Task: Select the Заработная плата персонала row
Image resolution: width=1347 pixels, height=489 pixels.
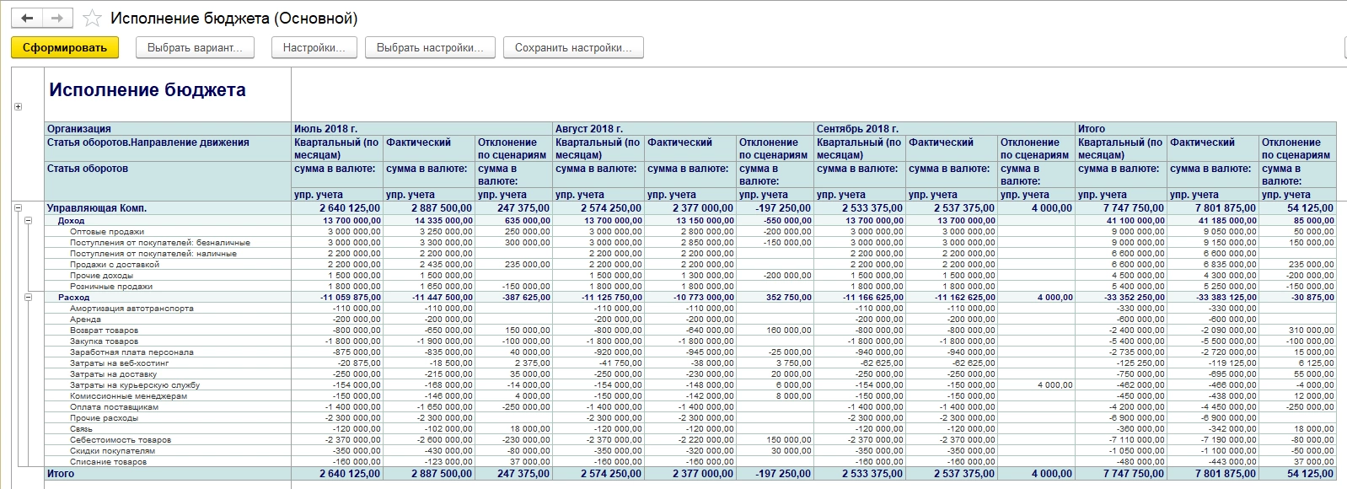Action: point(131,352)
